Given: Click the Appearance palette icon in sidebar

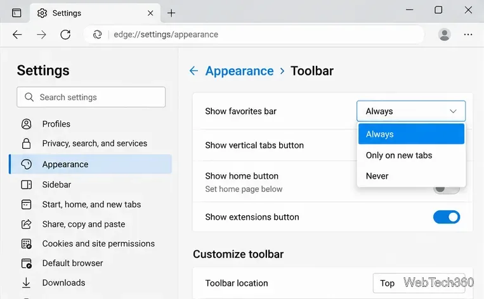Looking at the screenshot, I should coord(26,164).
